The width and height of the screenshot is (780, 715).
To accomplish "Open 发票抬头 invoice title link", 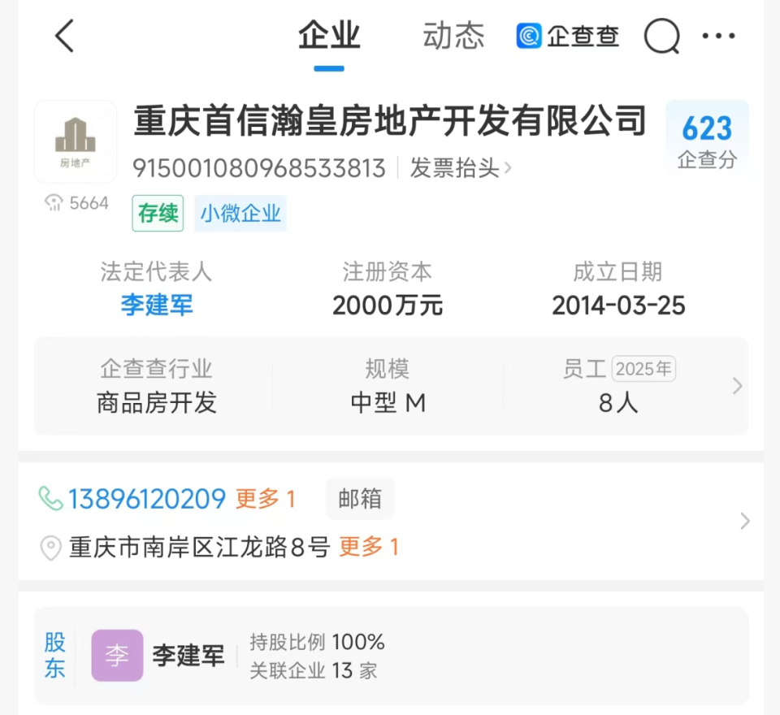I will (x=454, y=168).
